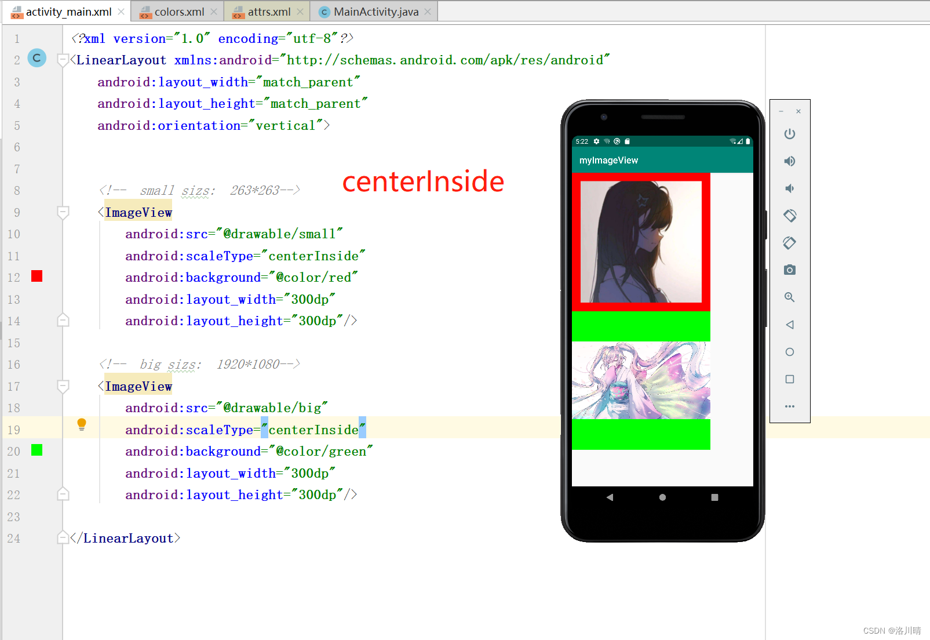Rotate the emulator counterclockwise
The image size is (930, 640).
[790, 215]
